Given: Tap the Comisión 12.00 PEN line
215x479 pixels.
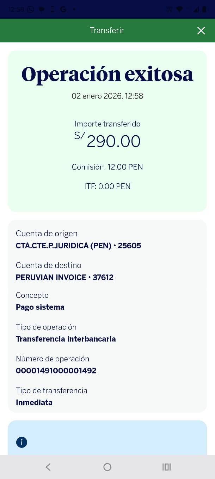Looking at the screenshot, I should coord(107,167).
